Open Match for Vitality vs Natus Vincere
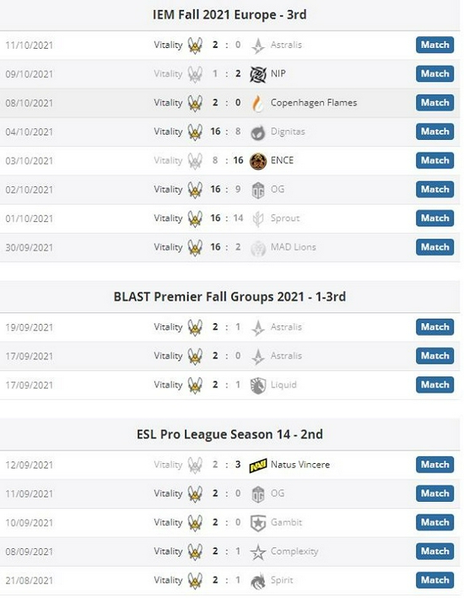This screenshot has width=464, height=598. point(434,465)
